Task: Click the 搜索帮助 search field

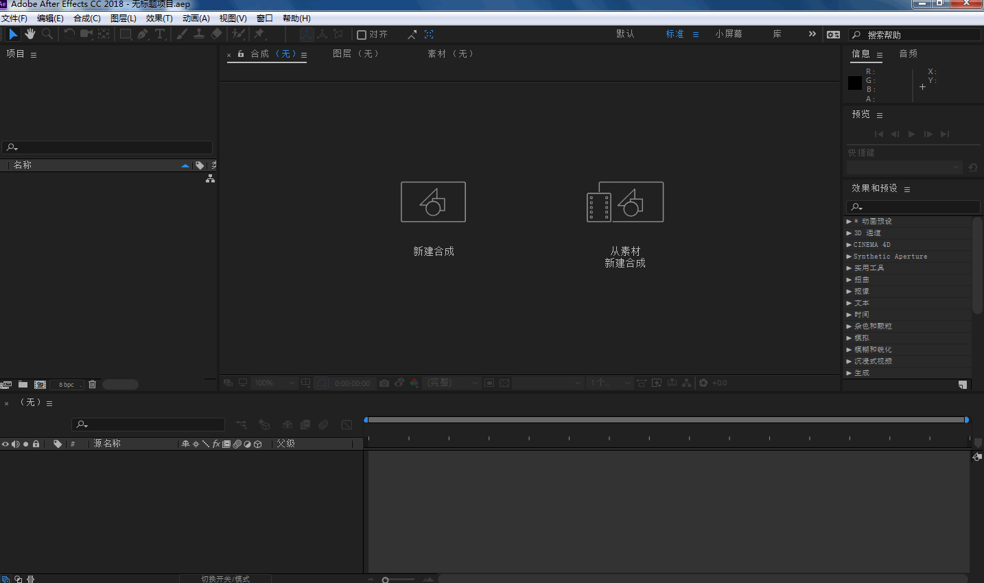Action: pos(919,35)
